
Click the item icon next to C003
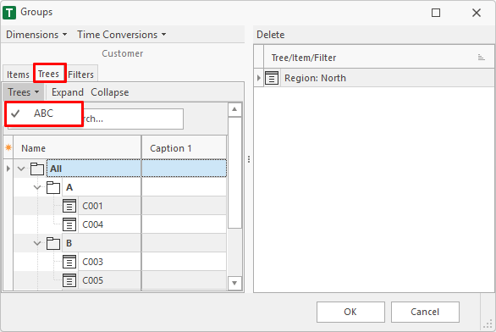click(69, 262)
